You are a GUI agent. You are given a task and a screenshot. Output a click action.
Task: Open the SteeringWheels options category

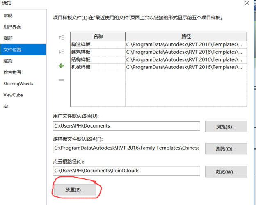[23, 84]
